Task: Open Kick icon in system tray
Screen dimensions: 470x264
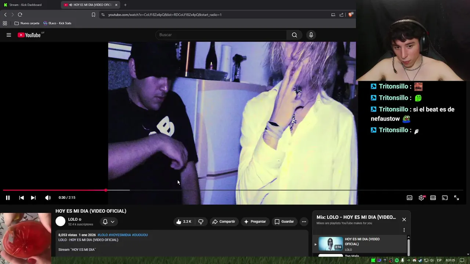Action: pos(373,260)
